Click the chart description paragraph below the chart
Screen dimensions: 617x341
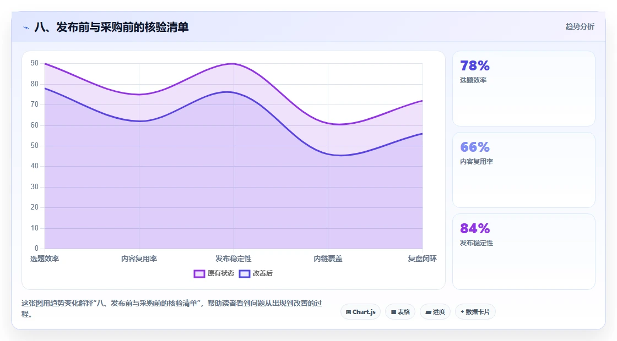tap(172, 309)
